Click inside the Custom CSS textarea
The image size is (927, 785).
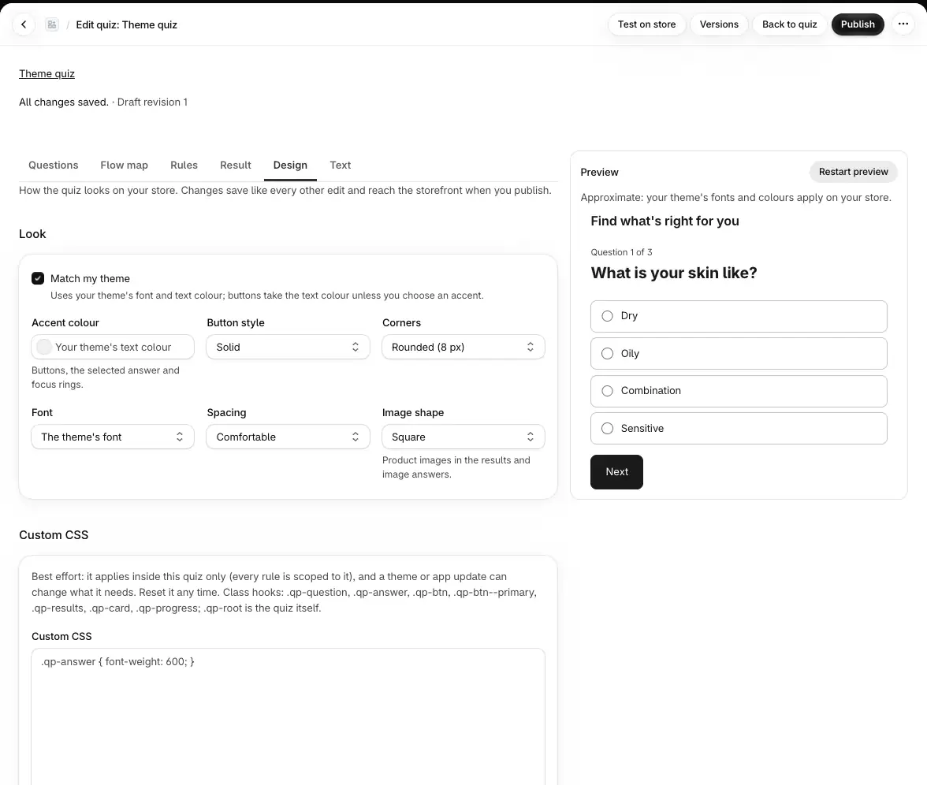(x=288, y=716)
